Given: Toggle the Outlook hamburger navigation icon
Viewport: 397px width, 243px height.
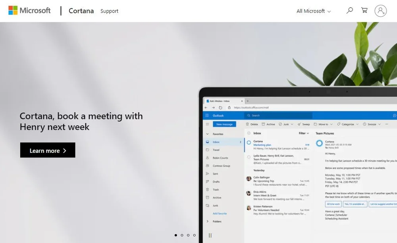Looking at the screenshot, I should point(207,124).
